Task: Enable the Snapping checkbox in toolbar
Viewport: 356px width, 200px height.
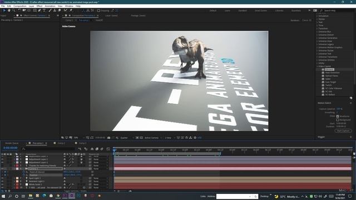Action: click(x=98, y=11)
